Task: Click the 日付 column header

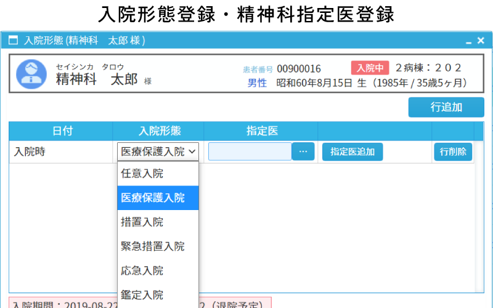Action: [x=61, y=131]
